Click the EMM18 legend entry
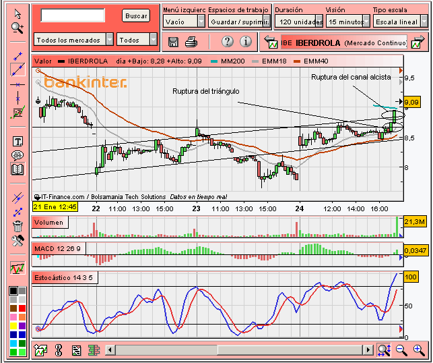433x363 pixels. pos(269,61)
